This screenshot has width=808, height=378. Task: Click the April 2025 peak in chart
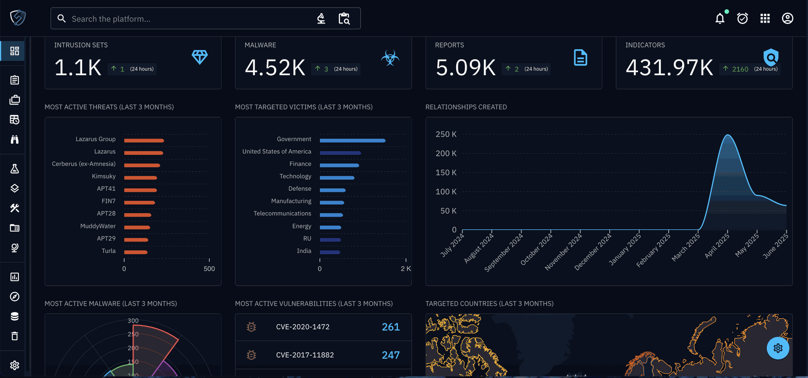pyautogui.click(x=728, y=135)
